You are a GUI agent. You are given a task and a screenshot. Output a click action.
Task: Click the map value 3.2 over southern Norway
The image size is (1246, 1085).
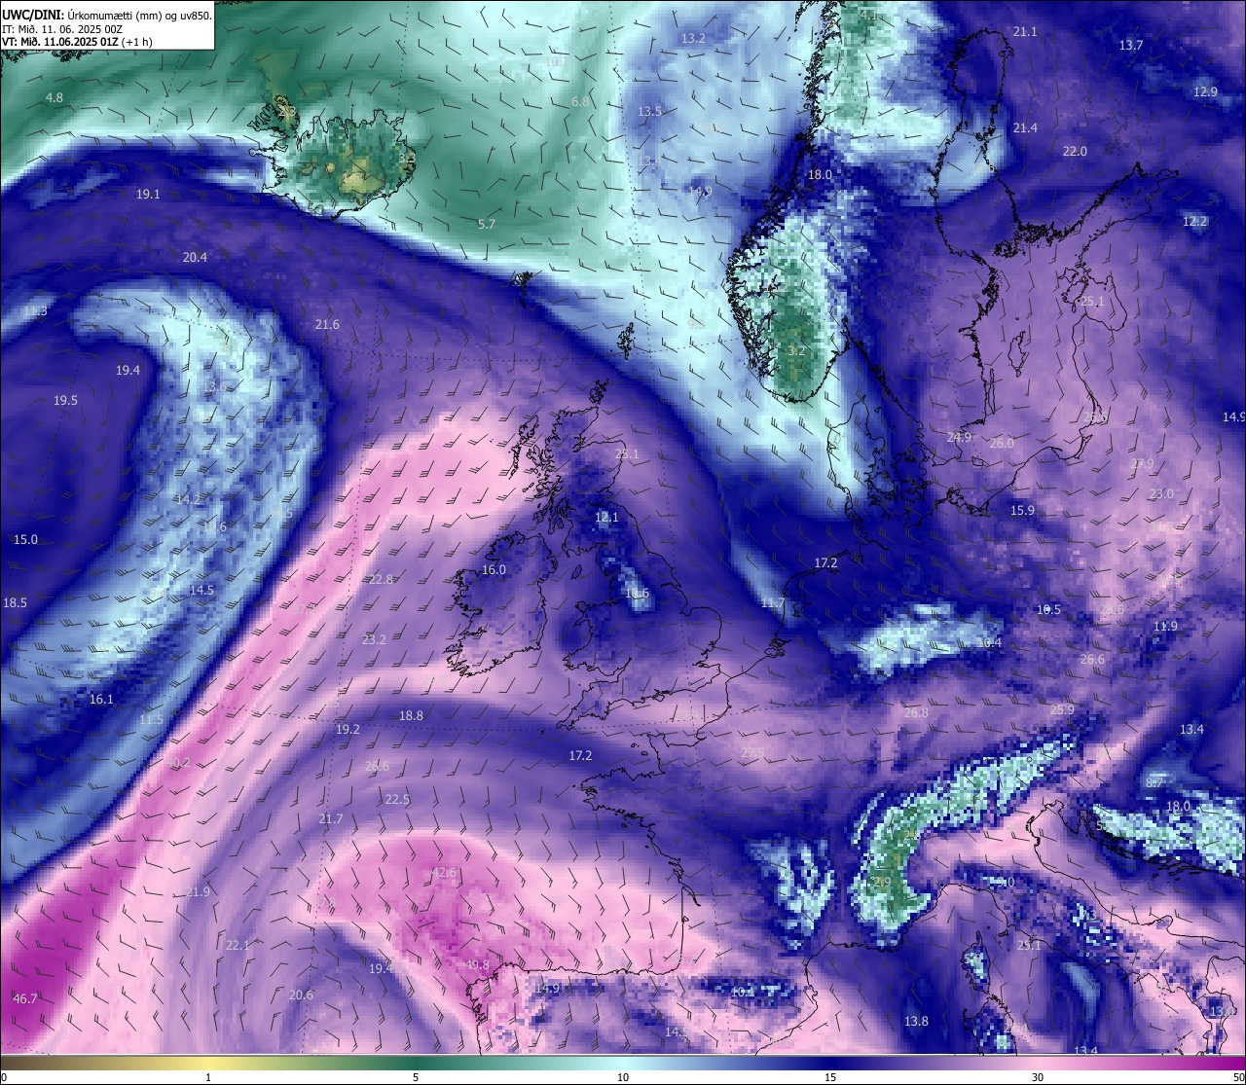pyautogui.click(x=796, y=351)
